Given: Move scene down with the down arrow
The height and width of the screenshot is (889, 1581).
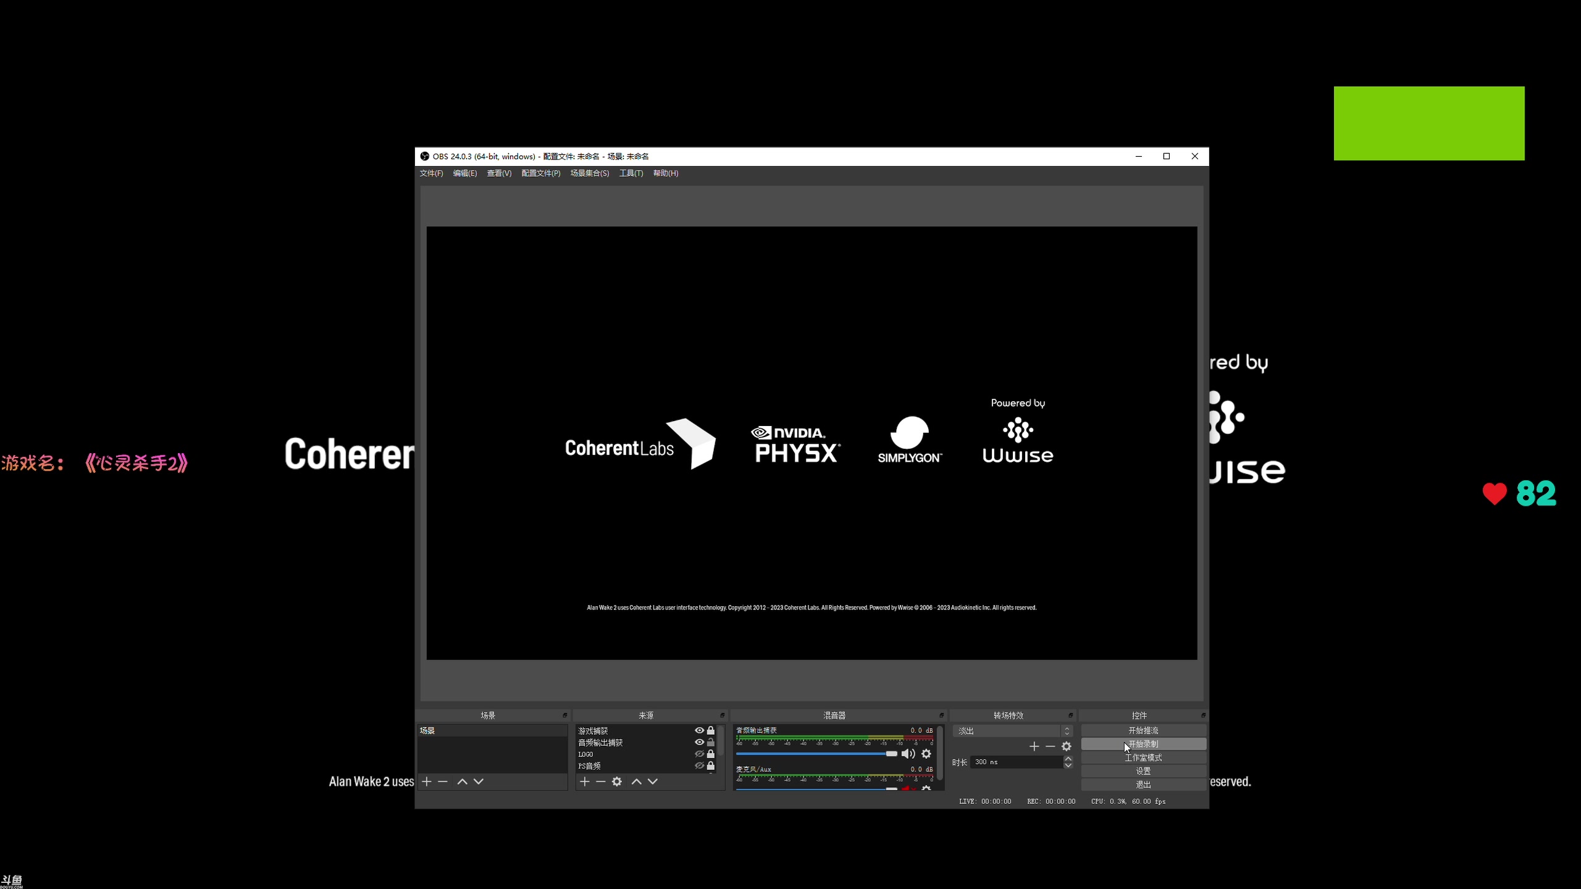Looking at the screenshot, I should coord(479,782).
